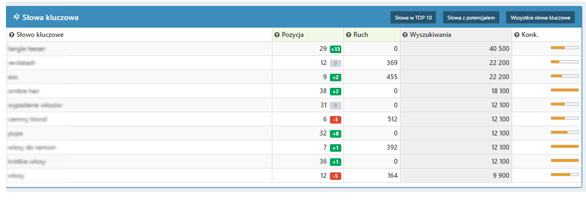The image size is (586, 200).
Task: Click help icon next to Pozycja header
Action: pos(277,35)
